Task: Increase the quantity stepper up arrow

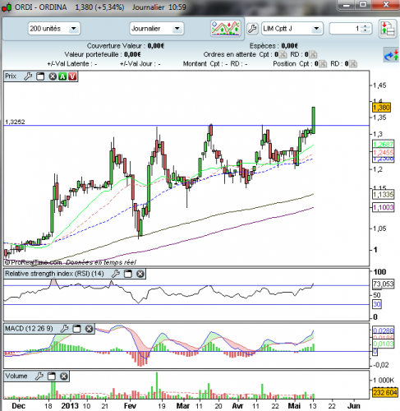Action: click(x=366, y=26)
